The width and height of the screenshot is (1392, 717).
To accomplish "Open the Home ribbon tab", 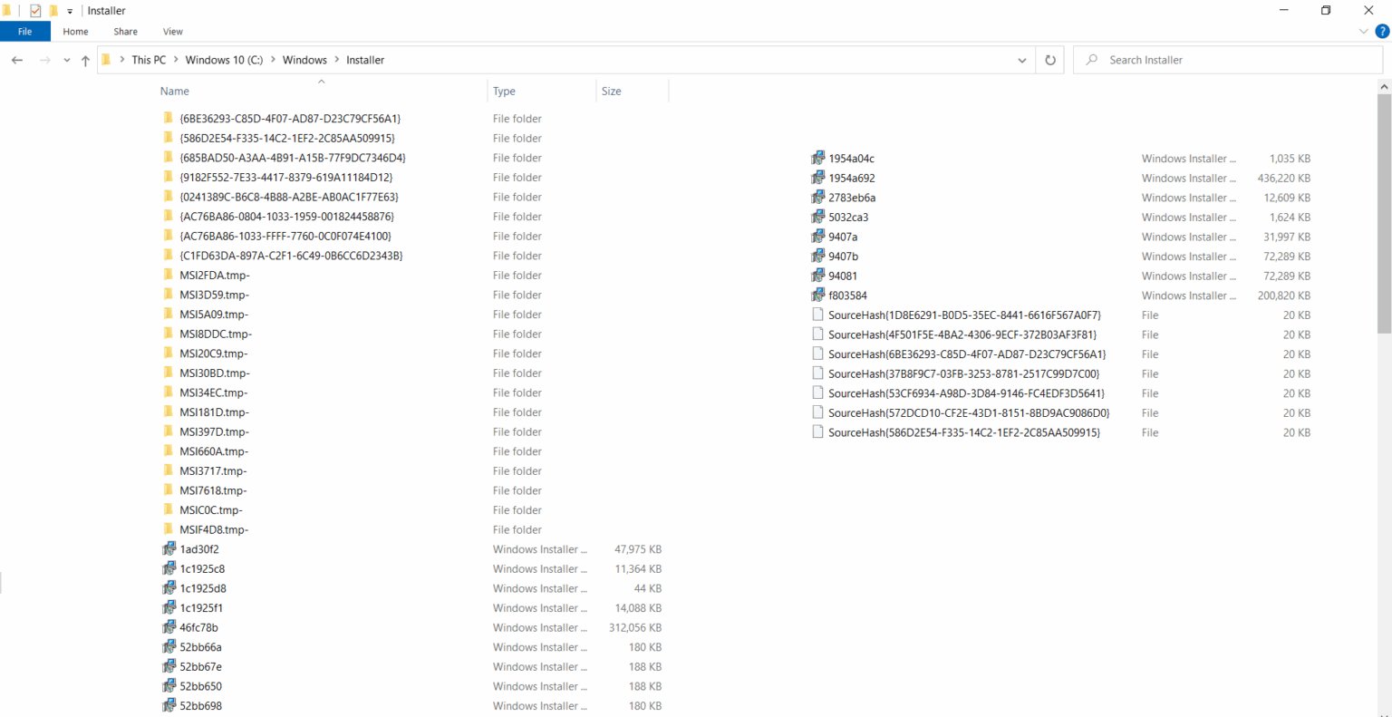I will (x=75, y=31).
